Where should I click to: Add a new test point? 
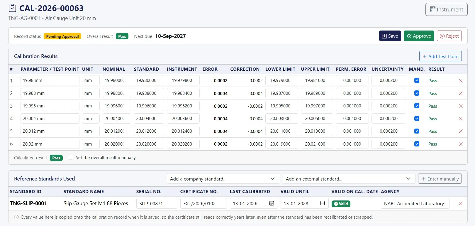coord(440,56)
